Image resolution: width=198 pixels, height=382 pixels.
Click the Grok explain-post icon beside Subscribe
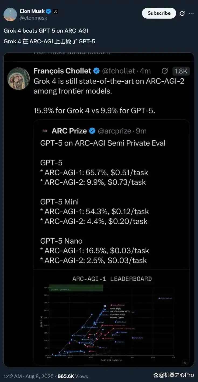click(182, 13)
